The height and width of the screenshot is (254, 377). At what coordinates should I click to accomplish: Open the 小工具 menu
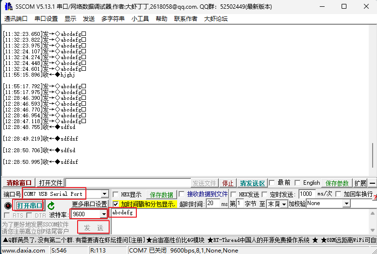pyautogui.click(x=140, y=19)
